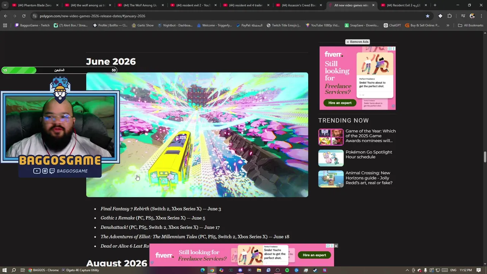
Task: Select BAGGOS - Chrome taskbar window
Action: click(x=43, y=270)
